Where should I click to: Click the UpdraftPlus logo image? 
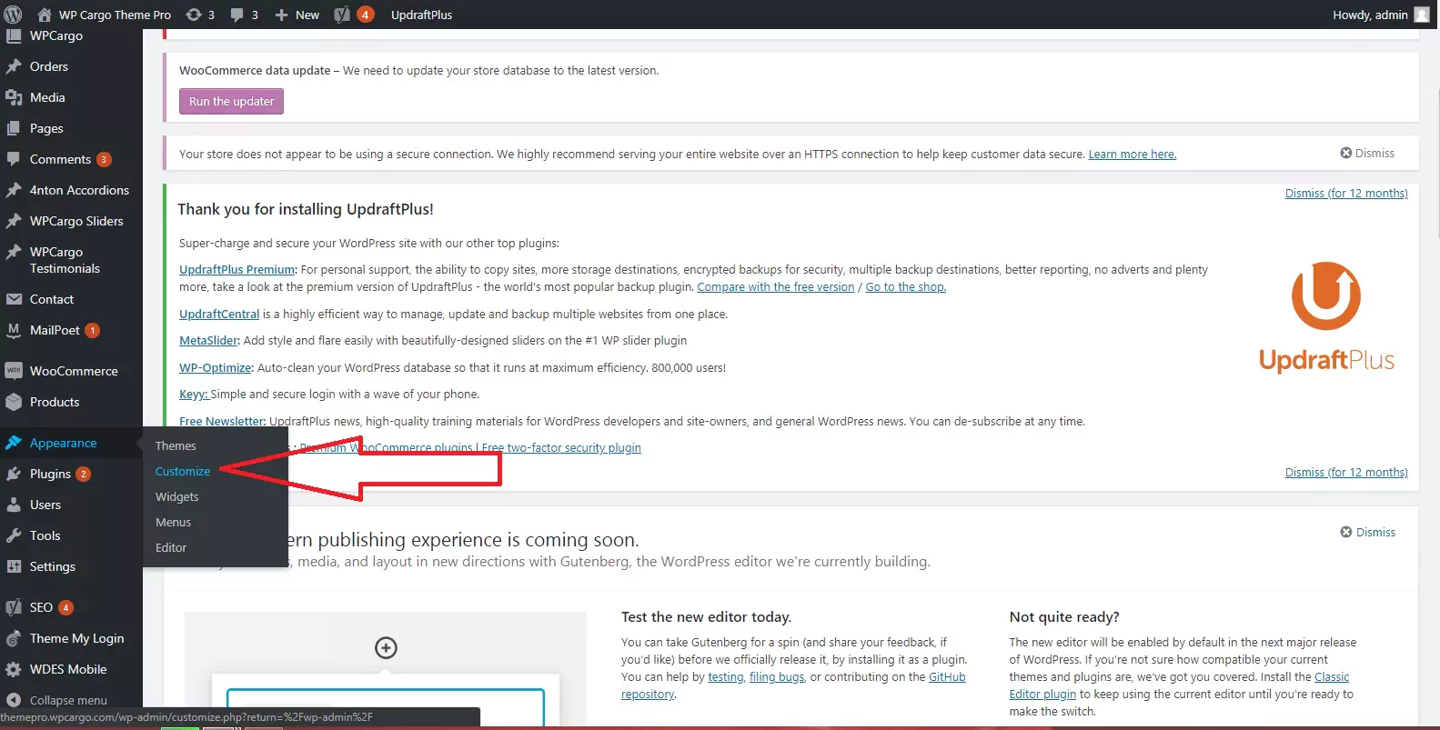coord(1326,316)
